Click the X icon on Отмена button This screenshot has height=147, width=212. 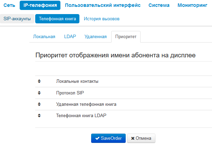click(x=133, y=138)
